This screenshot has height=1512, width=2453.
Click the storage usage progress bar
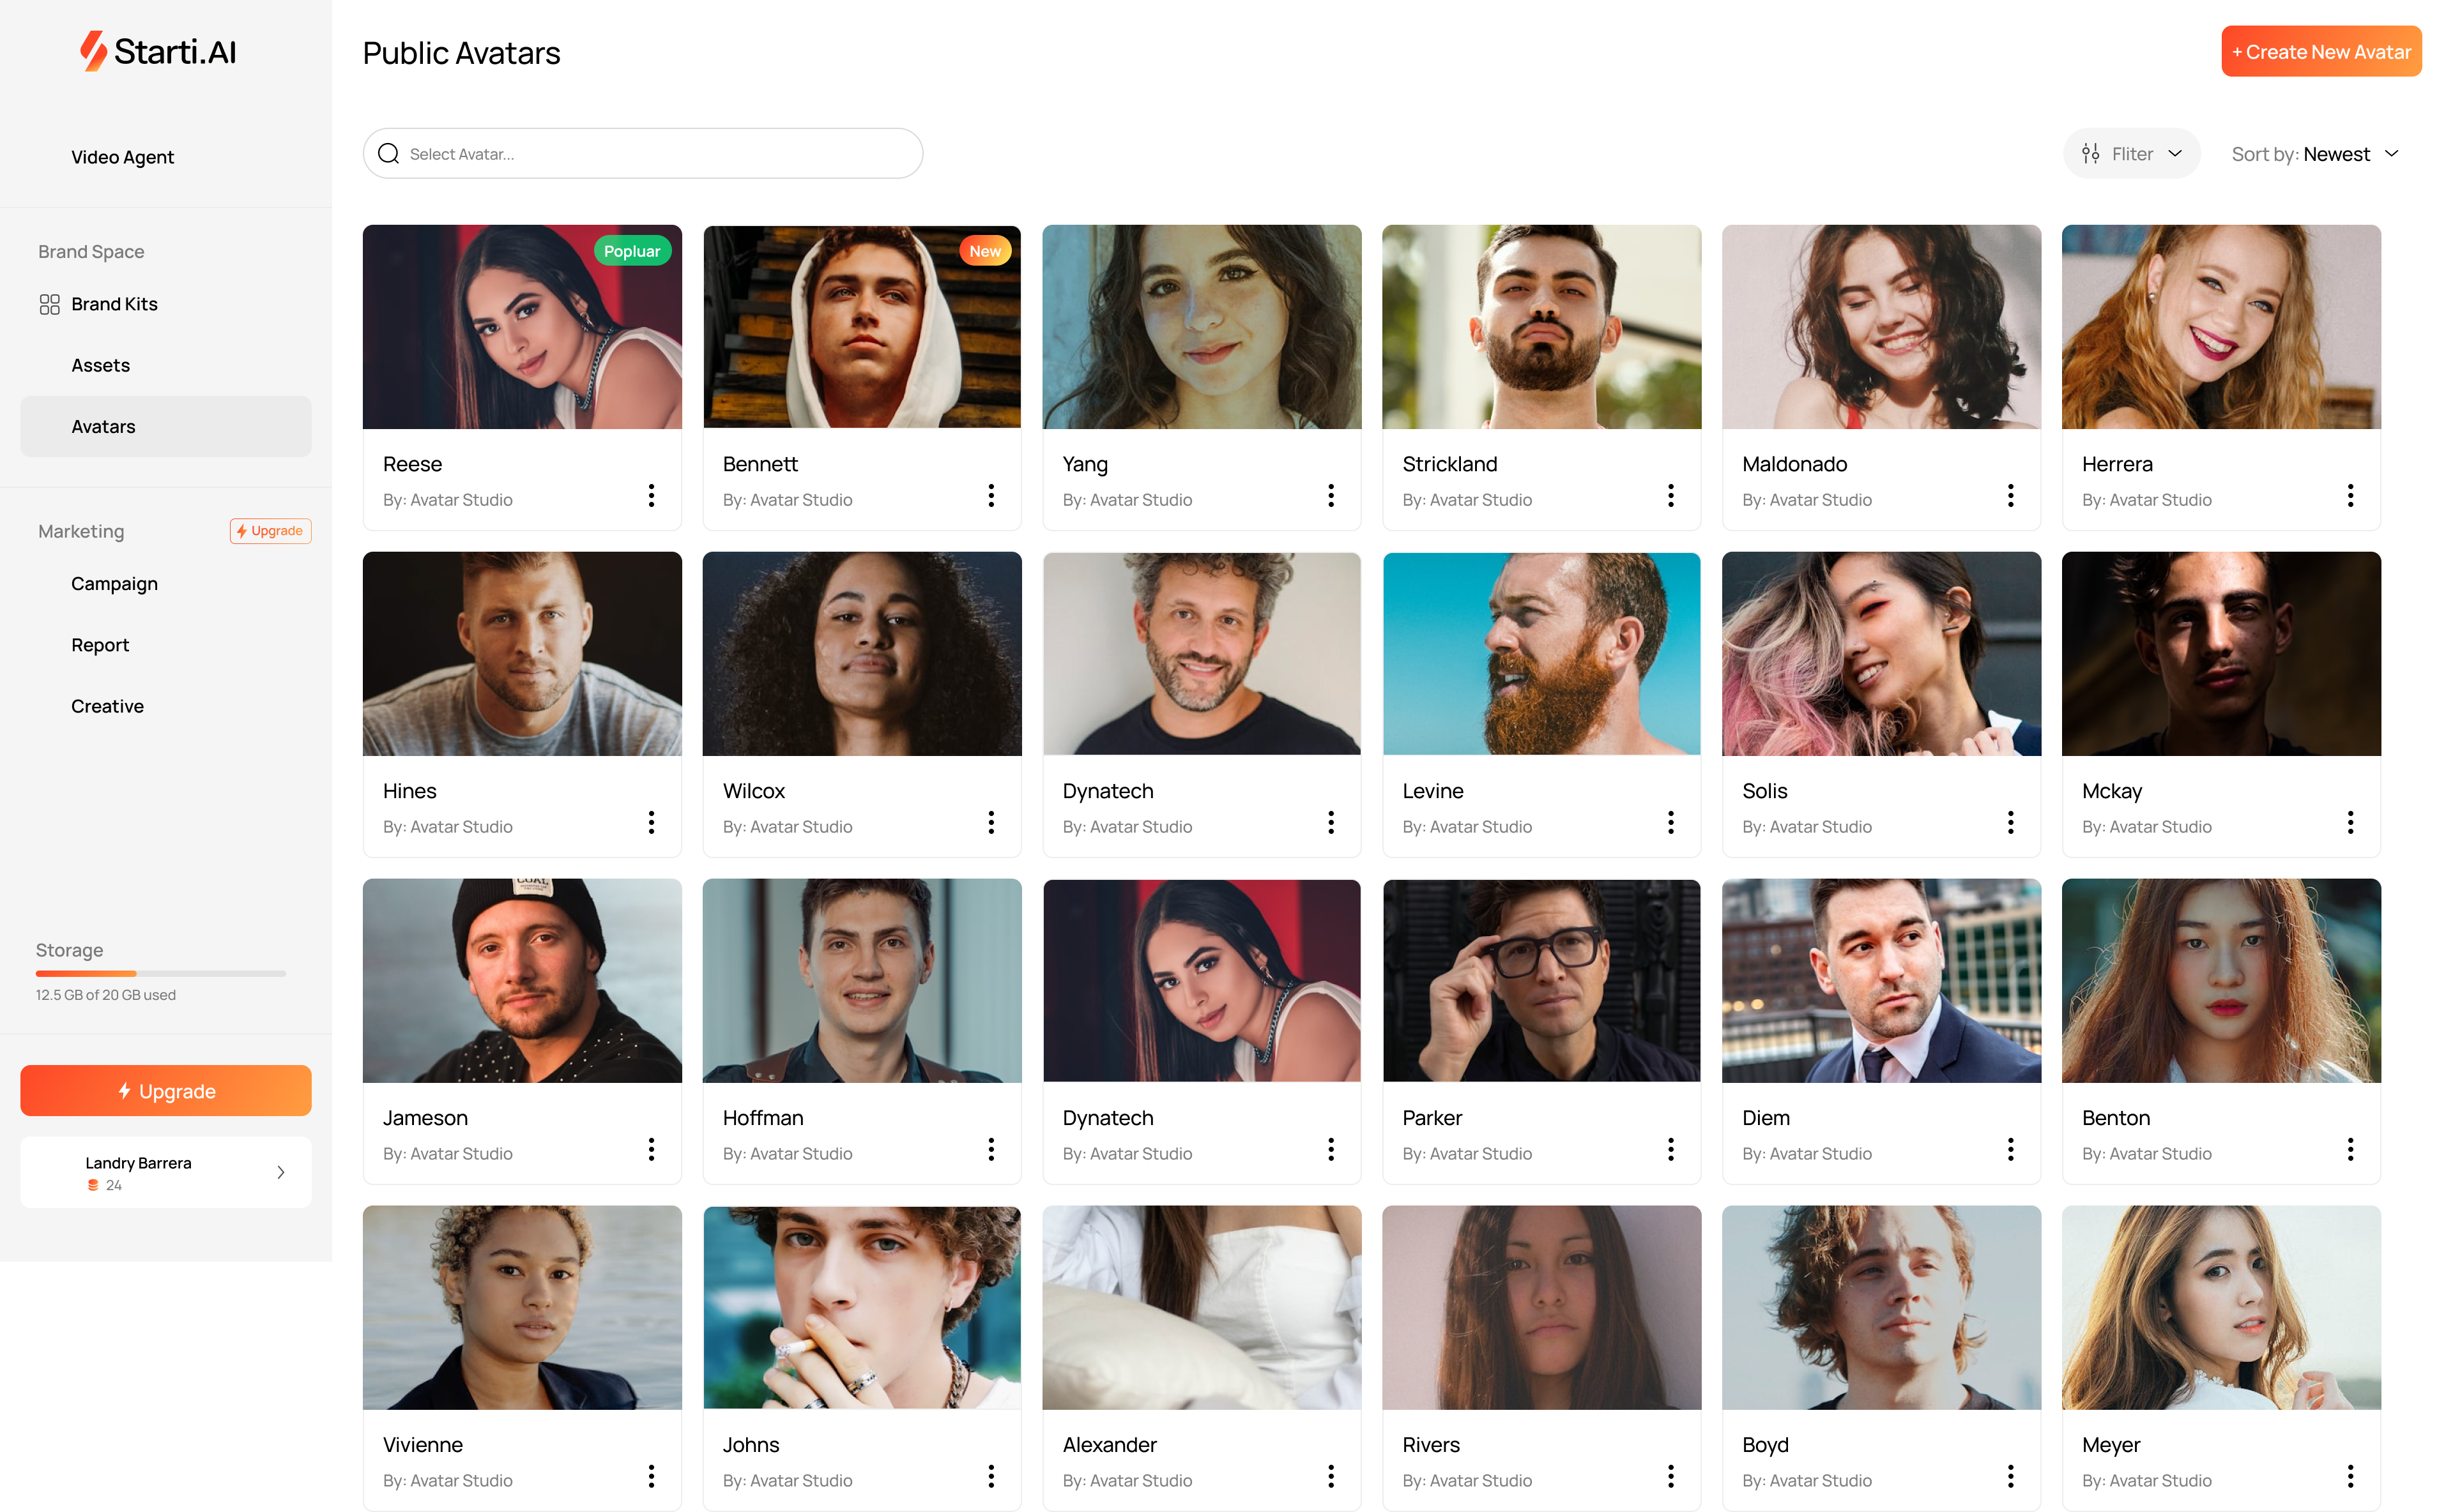161,973
